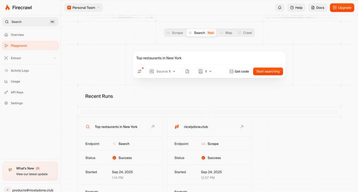Open the results count 1 dropdown
358x192 pixels.
(205, 71)
